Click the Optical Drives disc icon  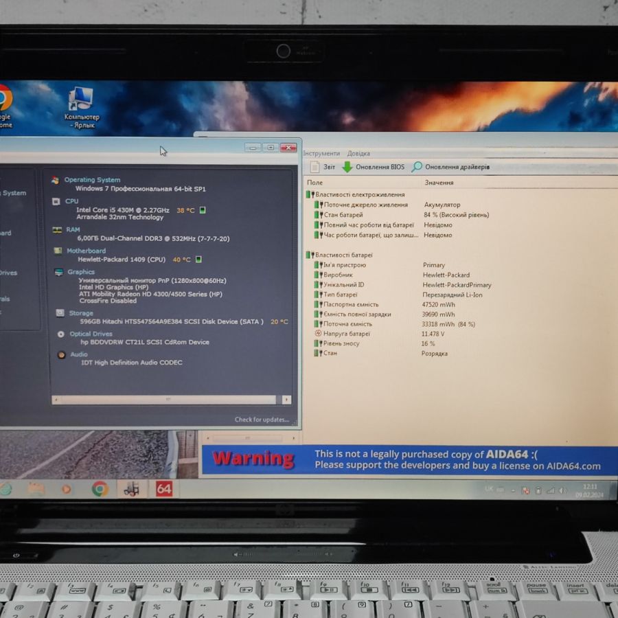(x=60, y=334)
